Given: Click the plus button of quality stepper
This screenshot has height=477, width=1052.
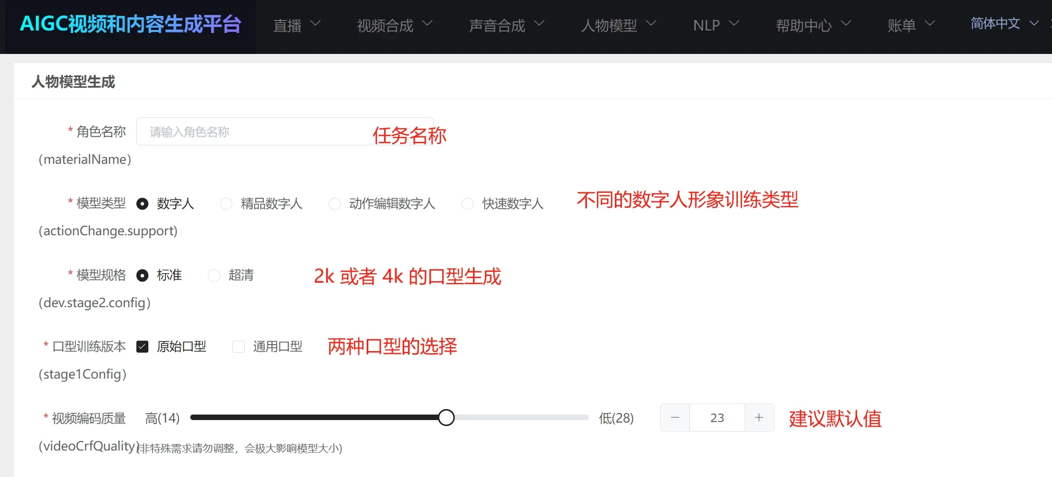Looking at the screenshot, I should pos(759,418).
